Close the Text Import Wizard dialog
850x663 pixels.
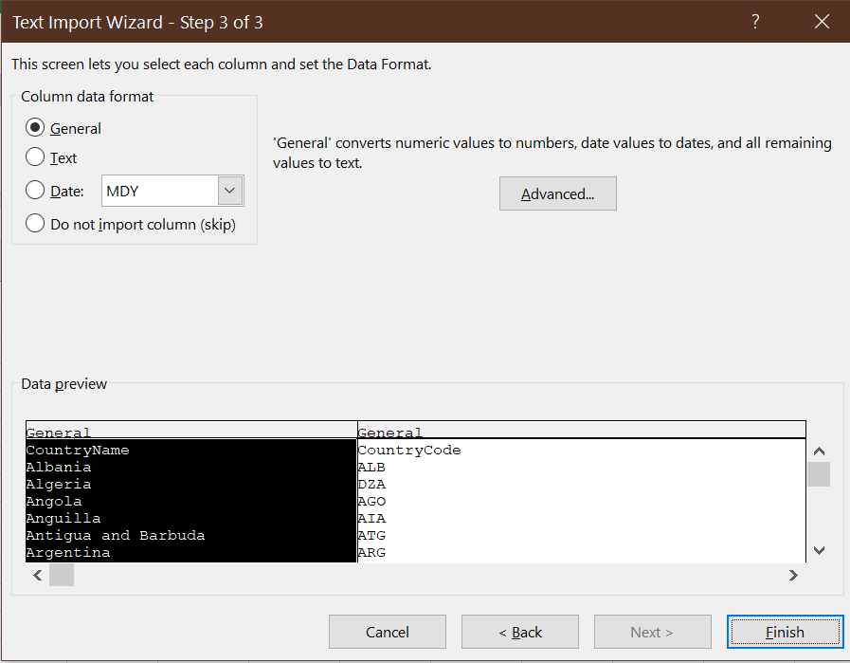[x=821, y=21]
